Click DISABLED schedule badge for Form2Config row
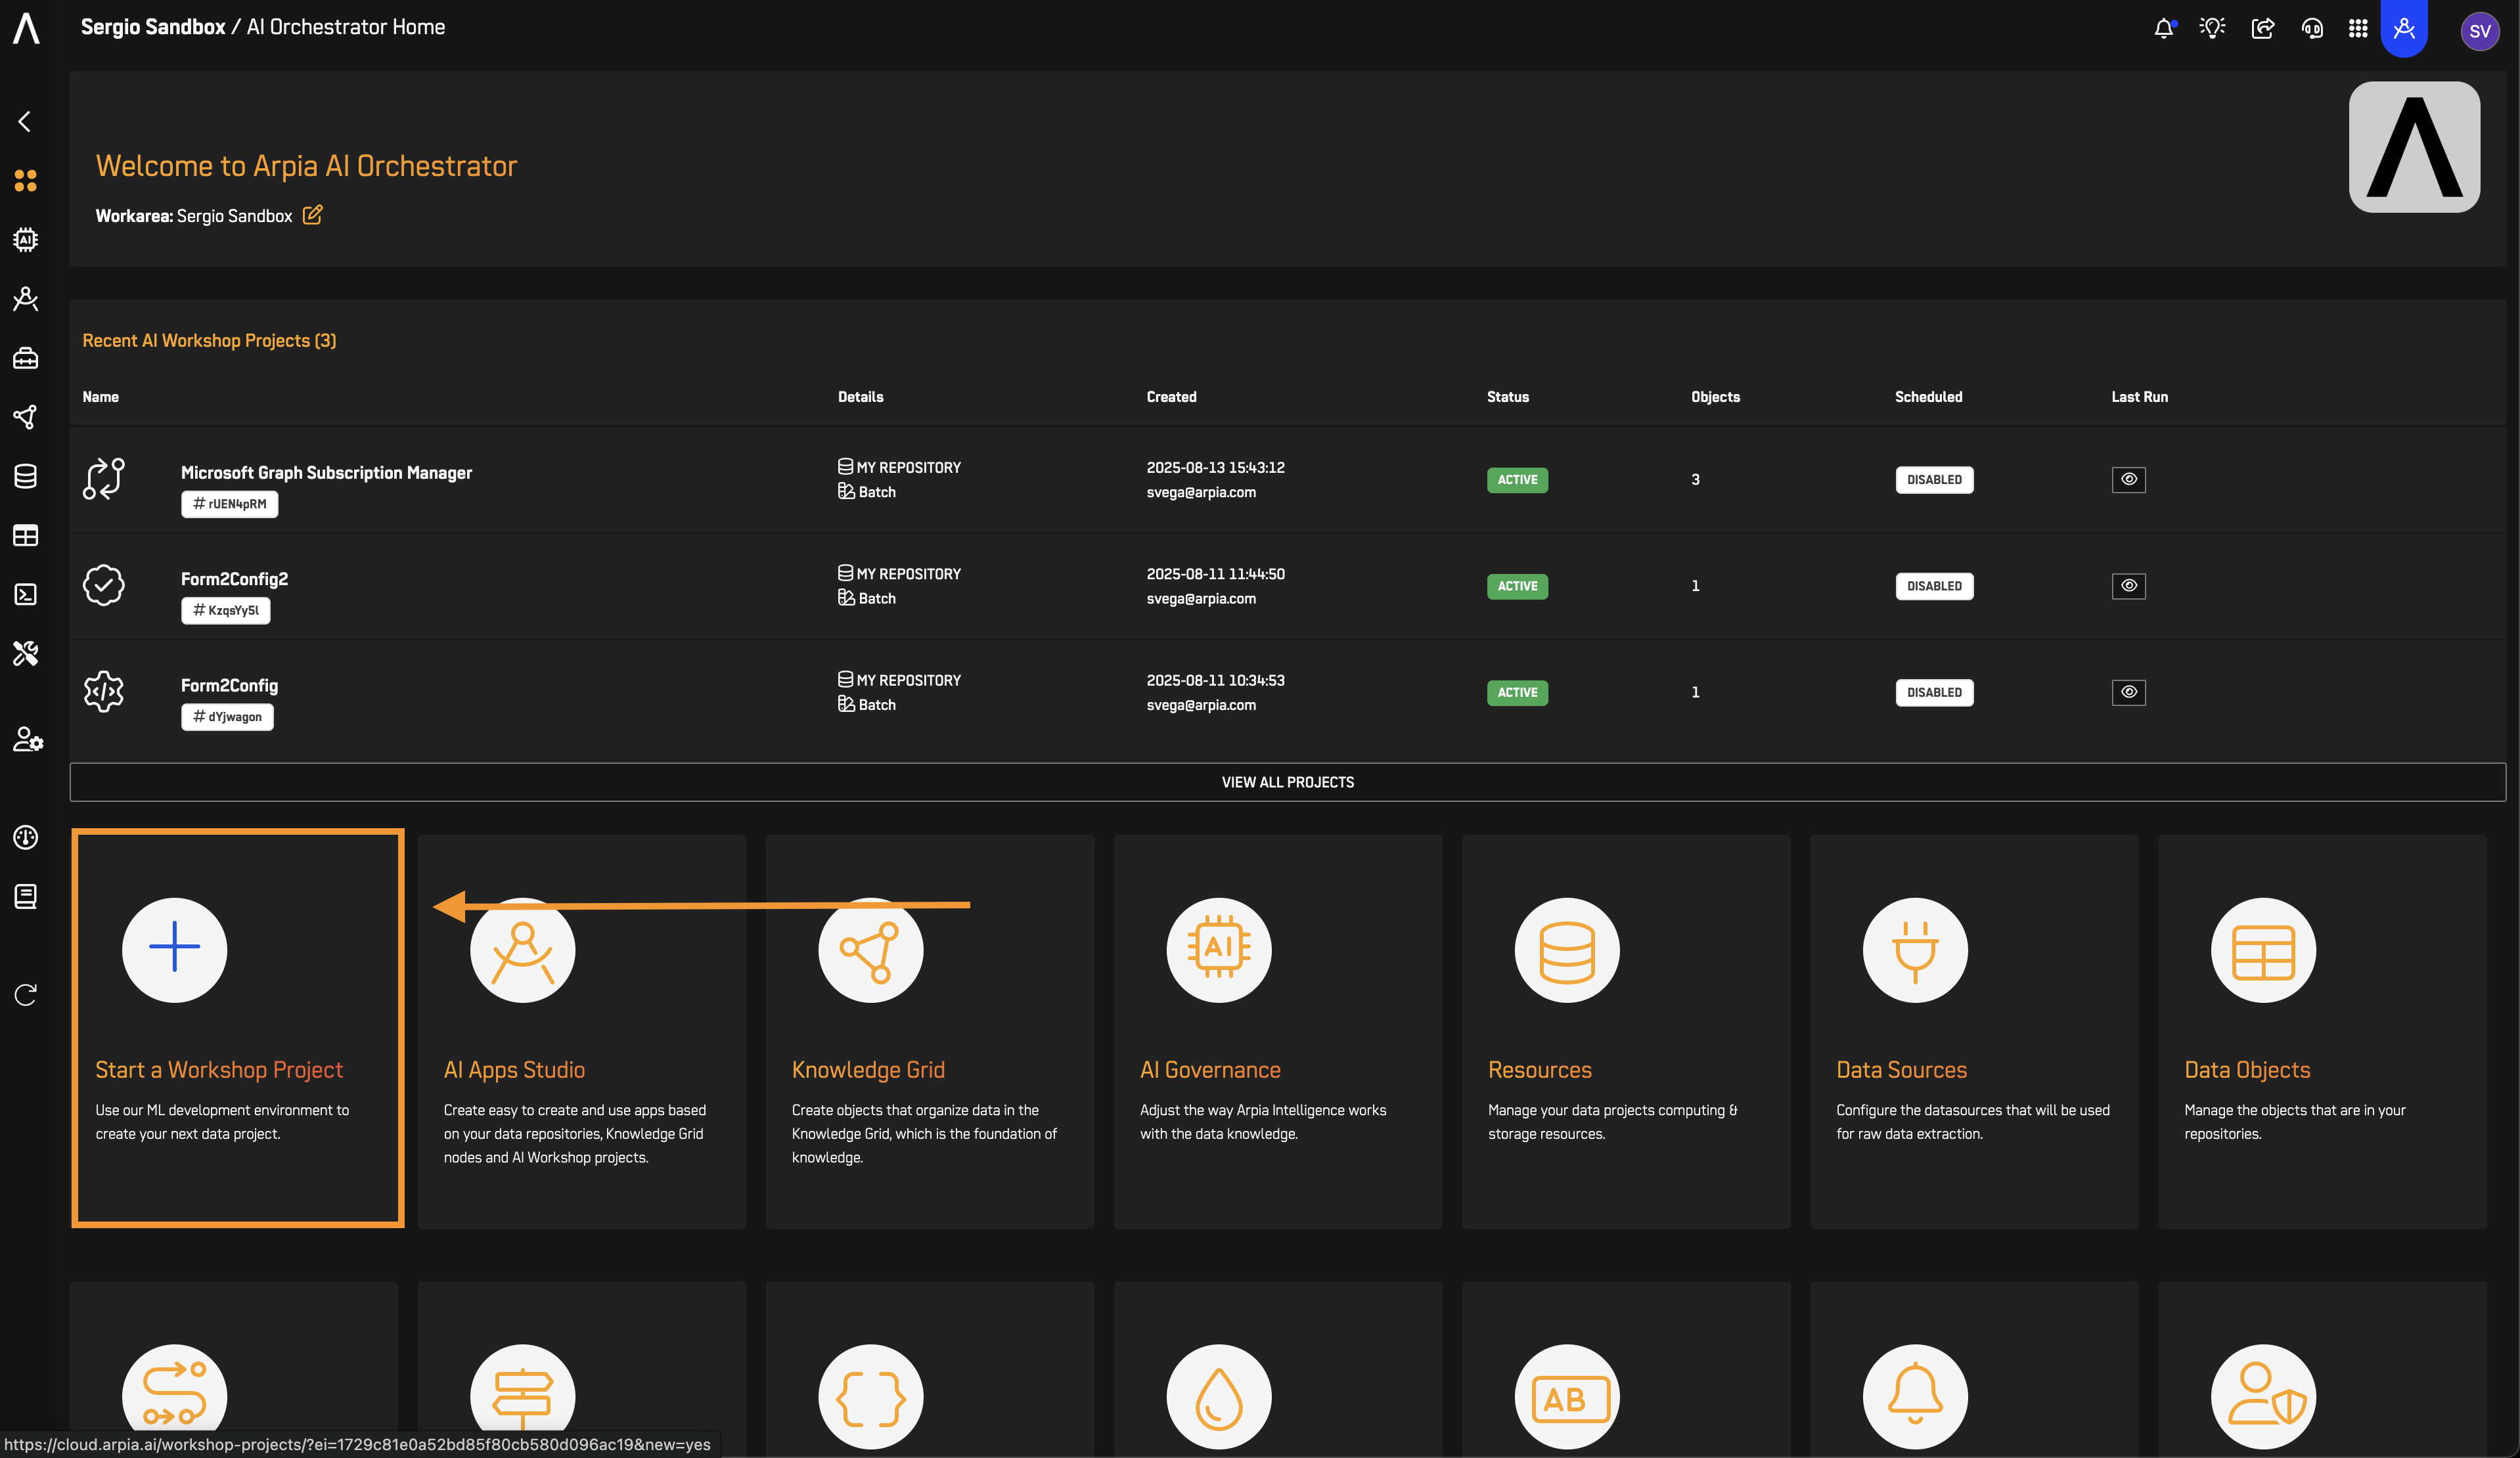 click(x=1934, y=692)
